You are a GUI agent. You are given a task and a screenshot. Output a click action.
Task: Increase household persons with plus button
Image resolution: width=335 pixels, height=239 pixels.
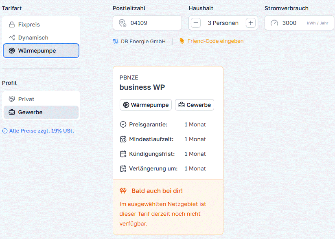tap(251, 23)
